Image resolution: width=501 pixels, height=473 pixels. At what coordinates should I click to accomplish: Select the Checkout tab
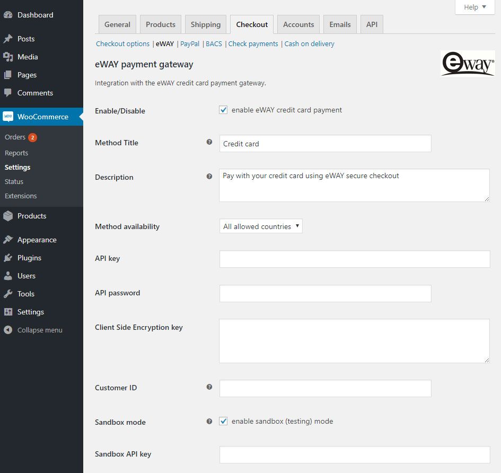point(252,24)
